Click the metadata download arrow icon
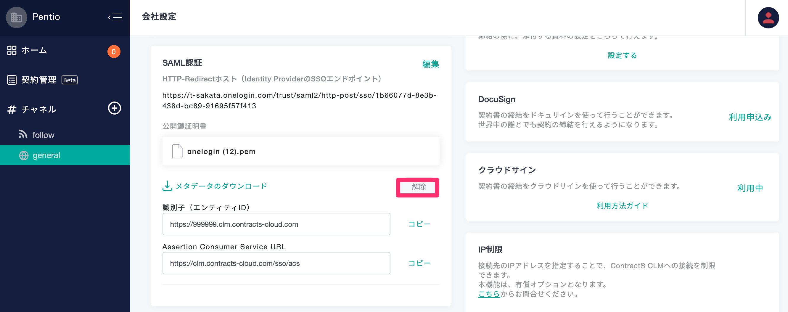Viewport: 788px width, 312px height. (x=167, y=186)
